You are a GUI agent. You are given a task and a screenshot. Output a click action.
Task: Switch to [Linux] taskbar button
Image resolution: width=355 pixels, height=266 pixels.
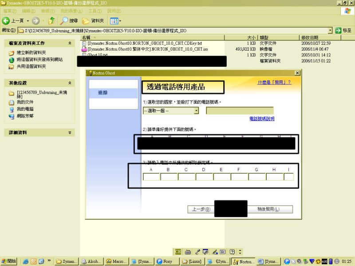click(x=192, y=262)
